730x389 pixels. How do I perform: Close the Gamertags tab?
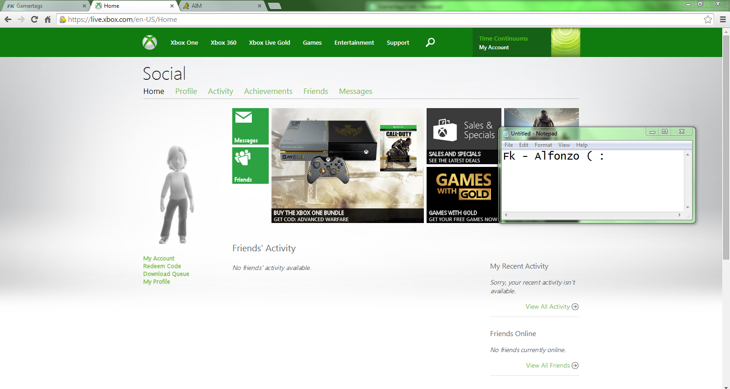point(84,6)
